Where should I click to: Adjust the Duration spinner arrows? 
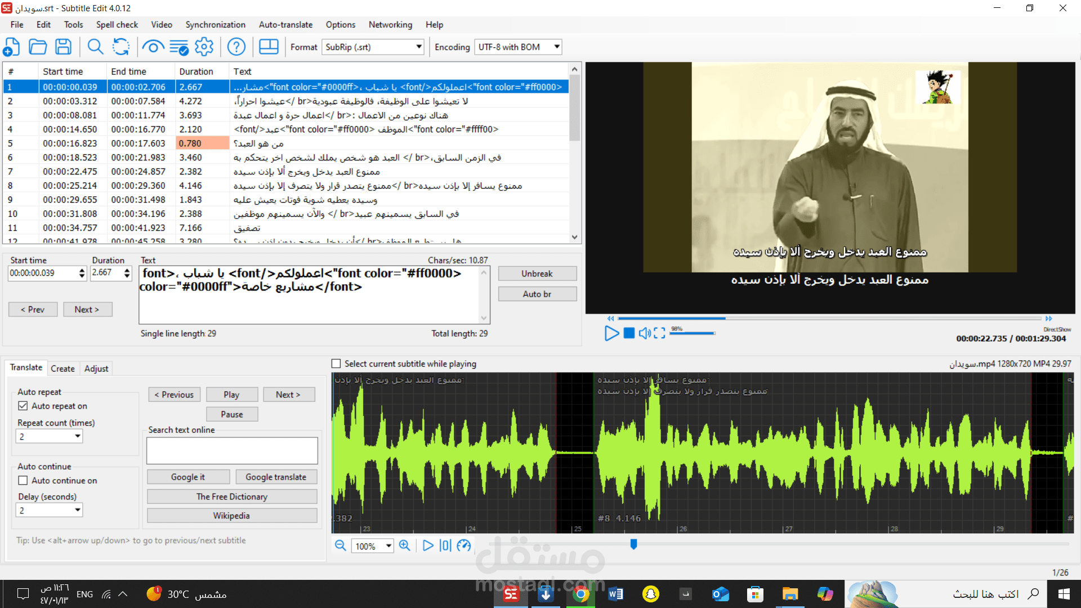[x=127, y=273]
